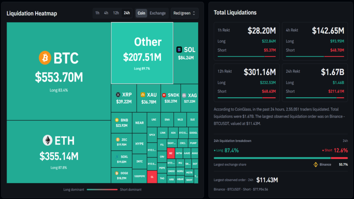Click the XAG silver icon
Viewport: 354px width, 199px height.
184,95
